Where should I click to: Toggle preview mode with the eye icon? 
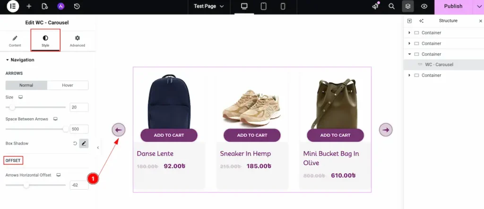[x=424, y=7]
